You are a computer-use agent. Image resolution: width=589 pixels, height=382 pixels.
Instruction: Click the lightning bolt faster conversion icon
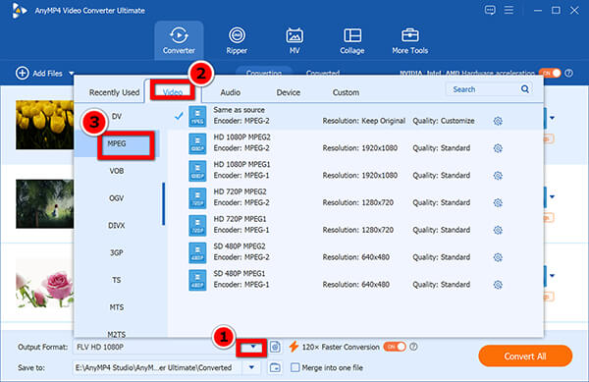coord(294,347)
